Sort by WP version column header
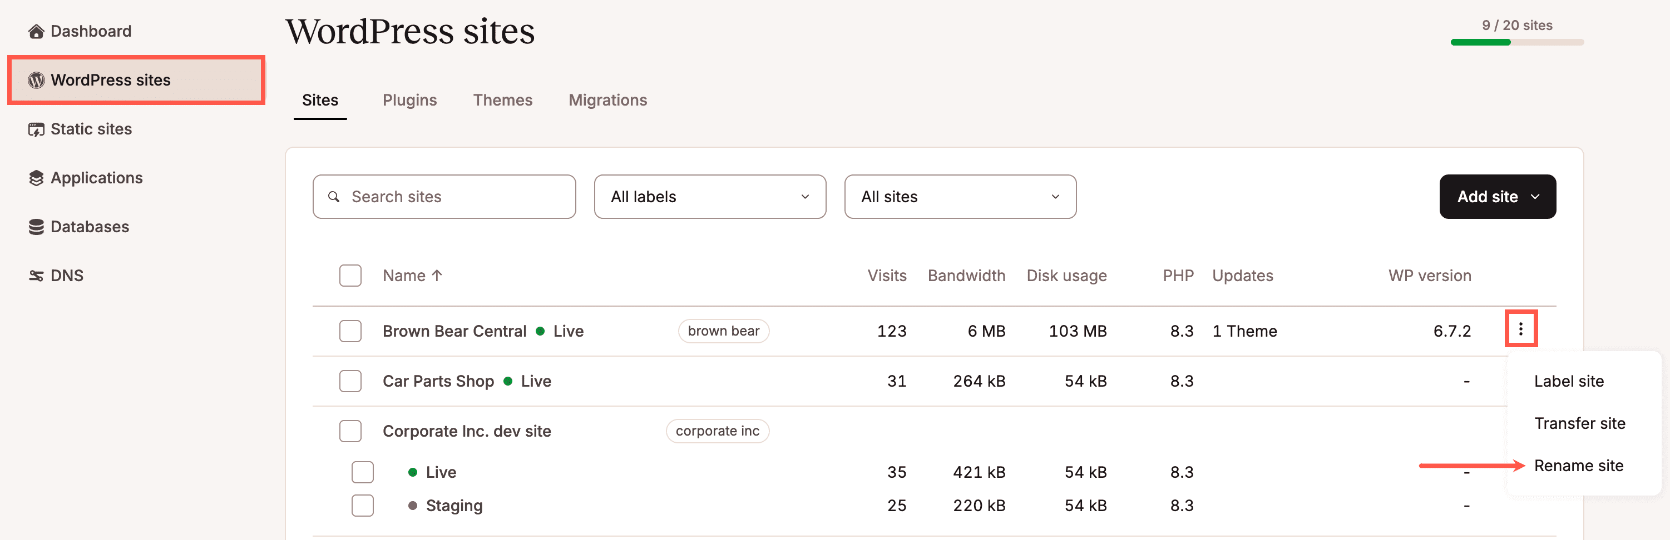Image resolution: width=1670 pixels, height=540 pixels. (1430, 275)
